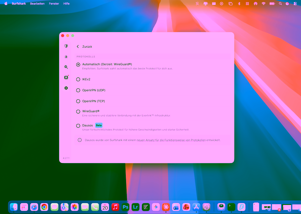Open the Fenster menu
301x214 pixels.
point(54,4)
